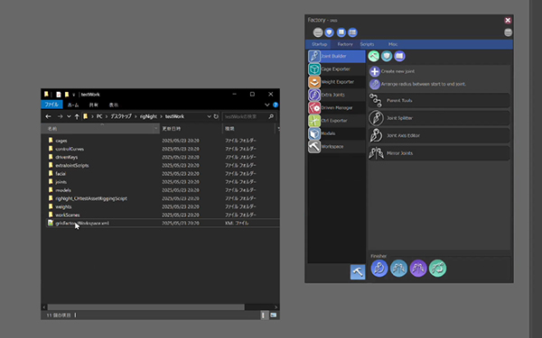Switch to the Factory tab
542x338 pixels.
pyautogui.click(x=345, y=44)
